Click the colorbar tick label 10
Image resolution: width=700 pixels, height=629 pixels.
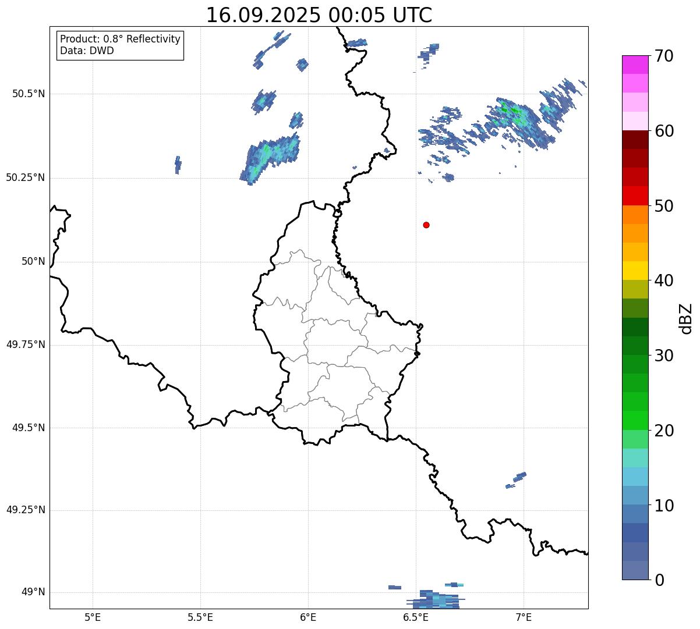[664, 505]
